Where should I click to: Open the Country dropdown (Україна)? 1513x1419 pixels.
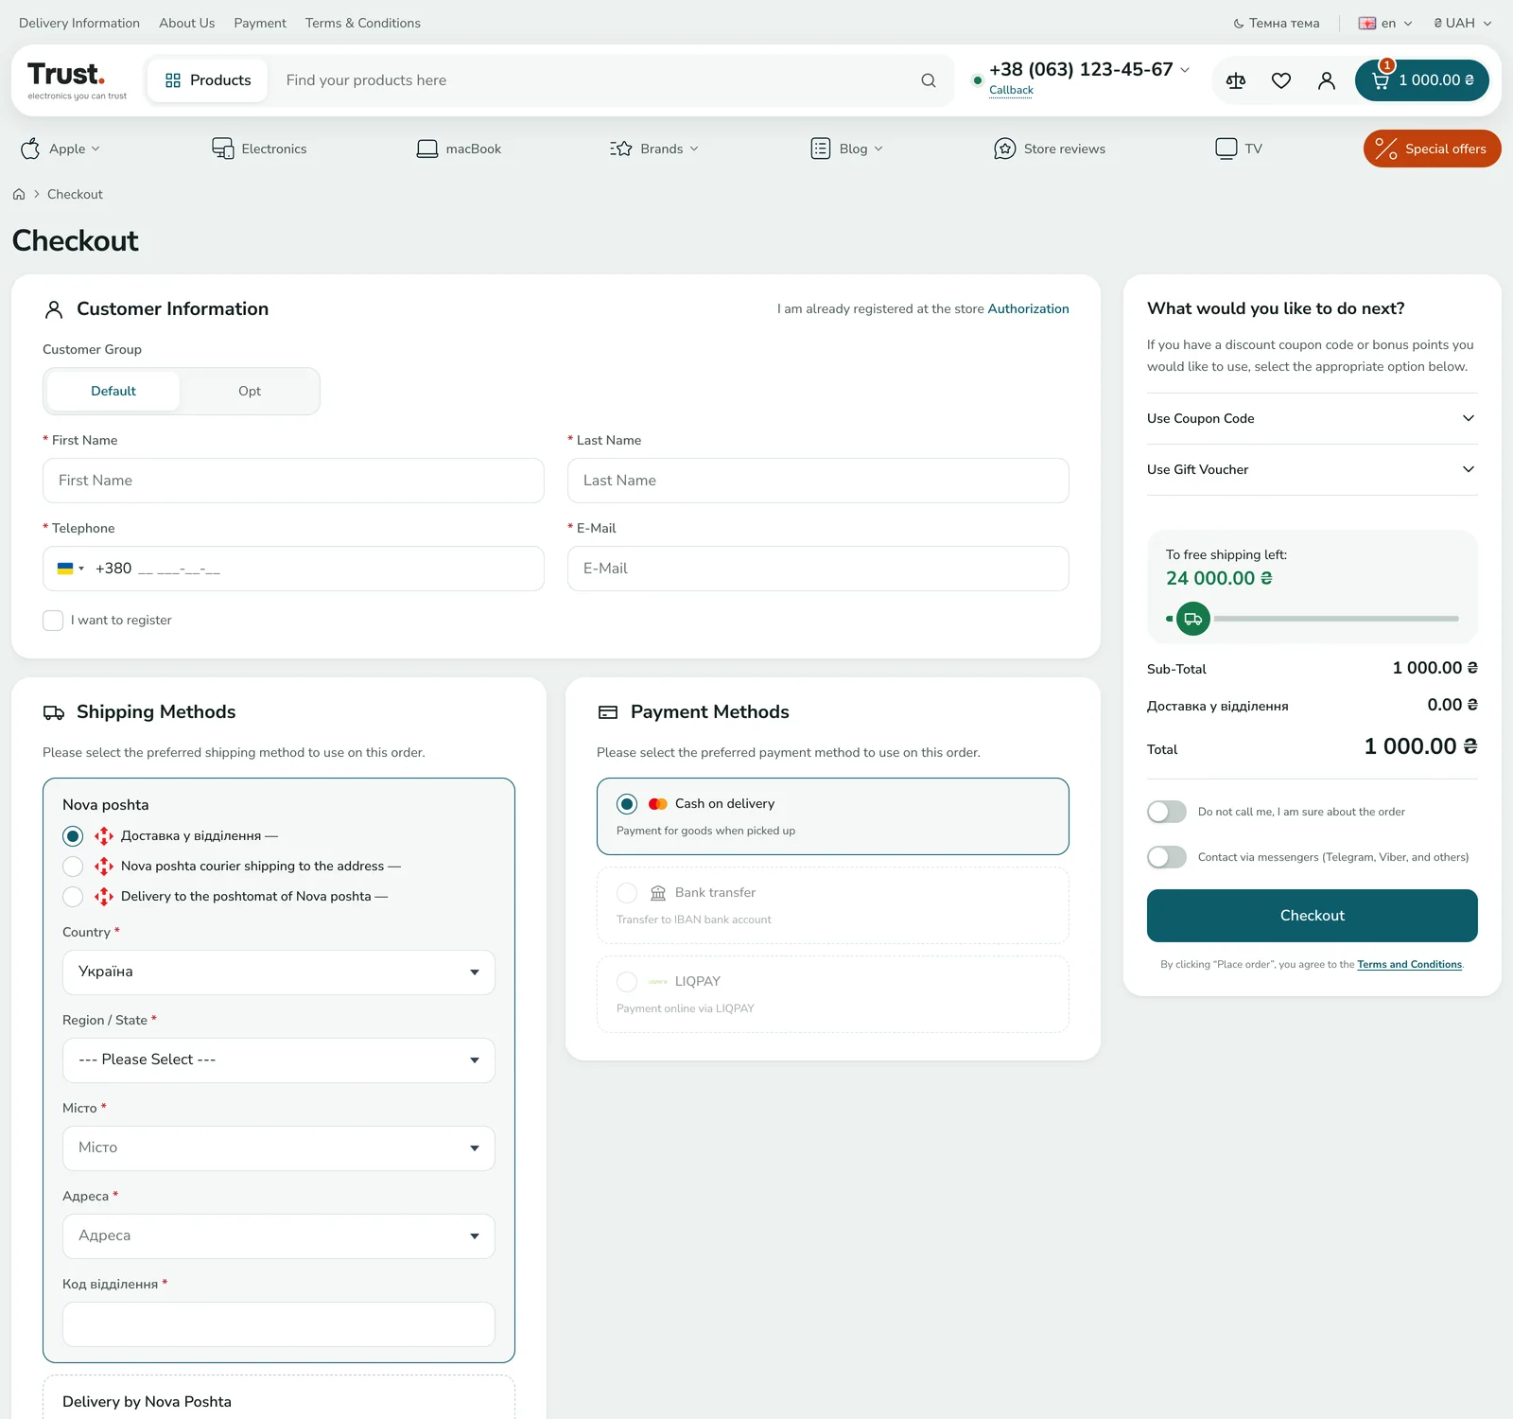(279, 972)
